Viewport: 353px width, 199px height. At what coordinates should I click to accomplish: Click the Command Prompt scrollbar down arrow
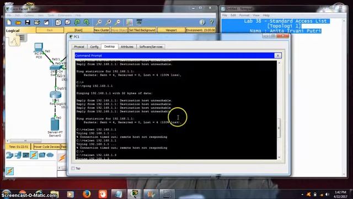point(279,157)
